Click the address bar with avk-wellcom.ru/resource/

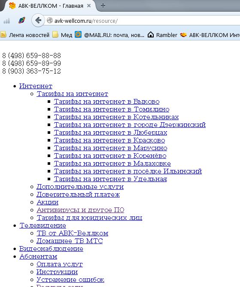(x=143, y=21)
